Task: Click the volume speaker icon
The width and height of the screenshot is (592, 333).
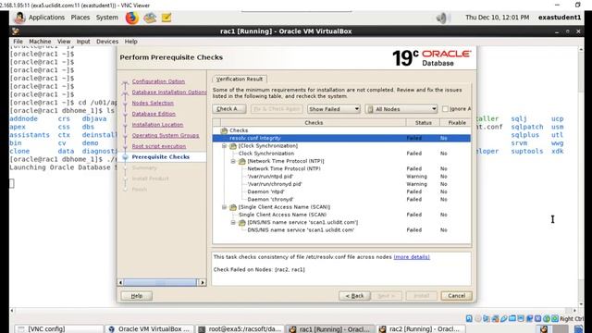Action: coord(441,18)
